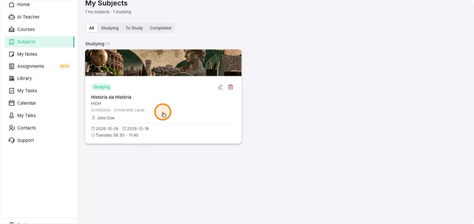Screen dimensions: 474x224
Task: Click 1 my subjects · 1 studying summary
Action: click(108, 12)
